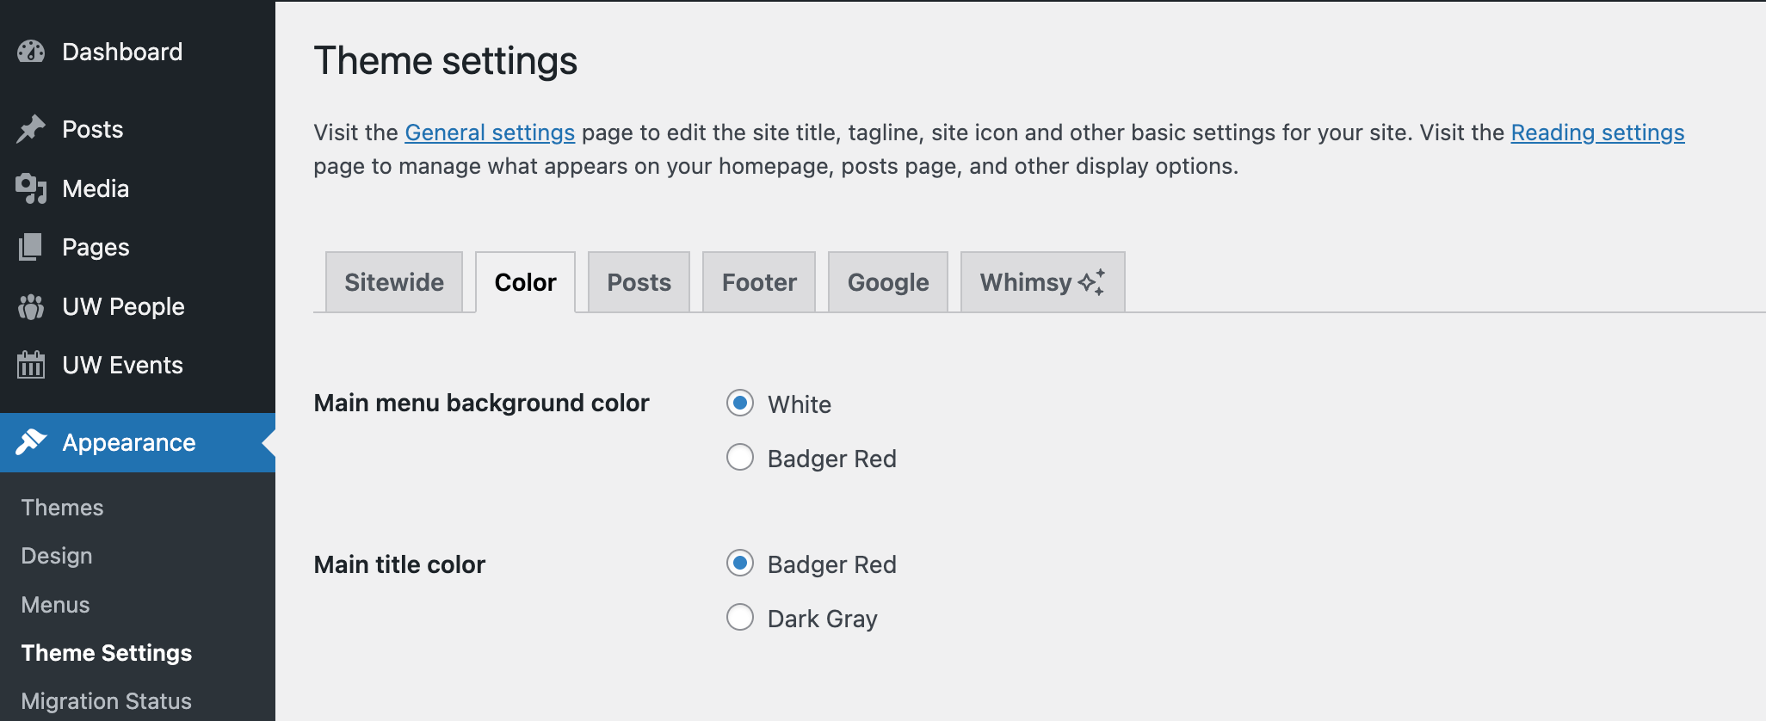Select Badger Red for main menu background

point(739,458)
